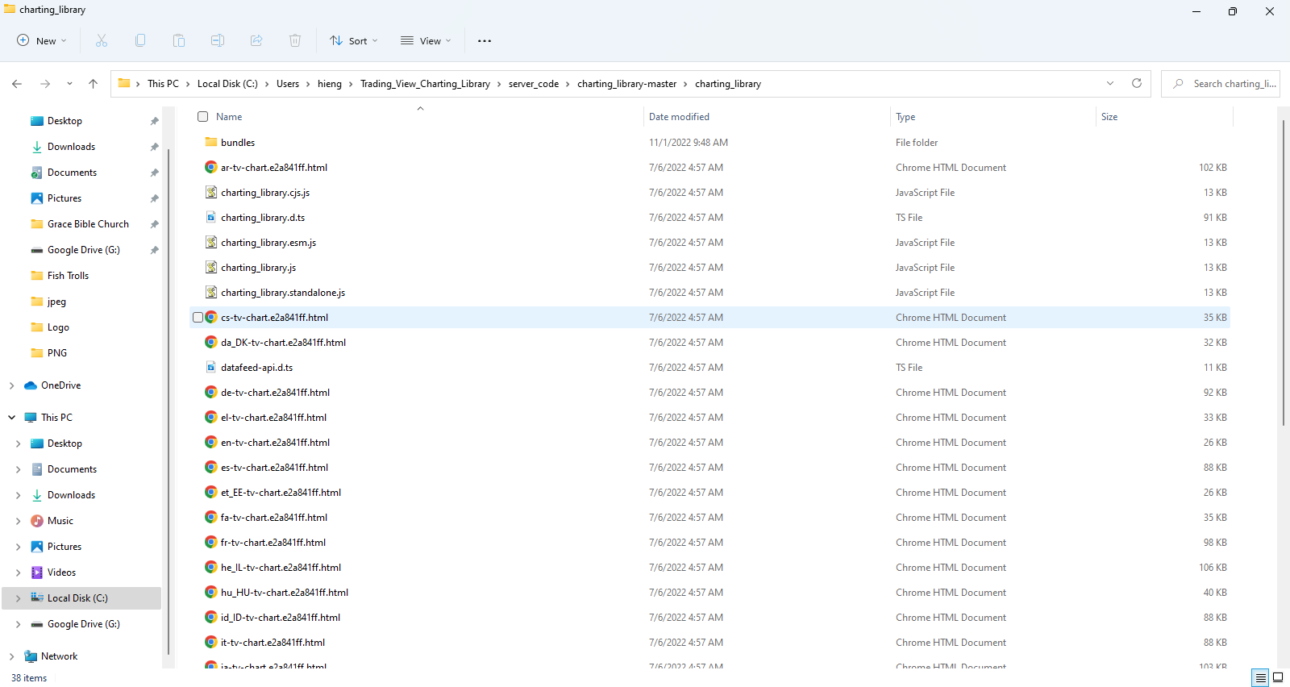Click Users in the address breadcrumb
This screenshot has width=1290, height=687.
click(x=288, y=84)
